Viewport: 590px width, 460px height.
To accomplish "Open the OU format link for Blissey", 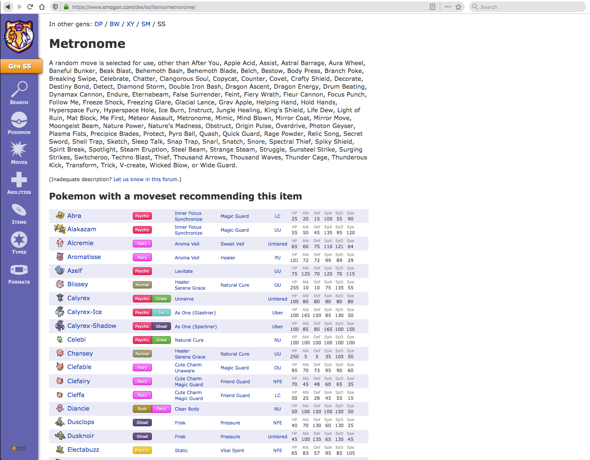I will [x=278, y=285].
